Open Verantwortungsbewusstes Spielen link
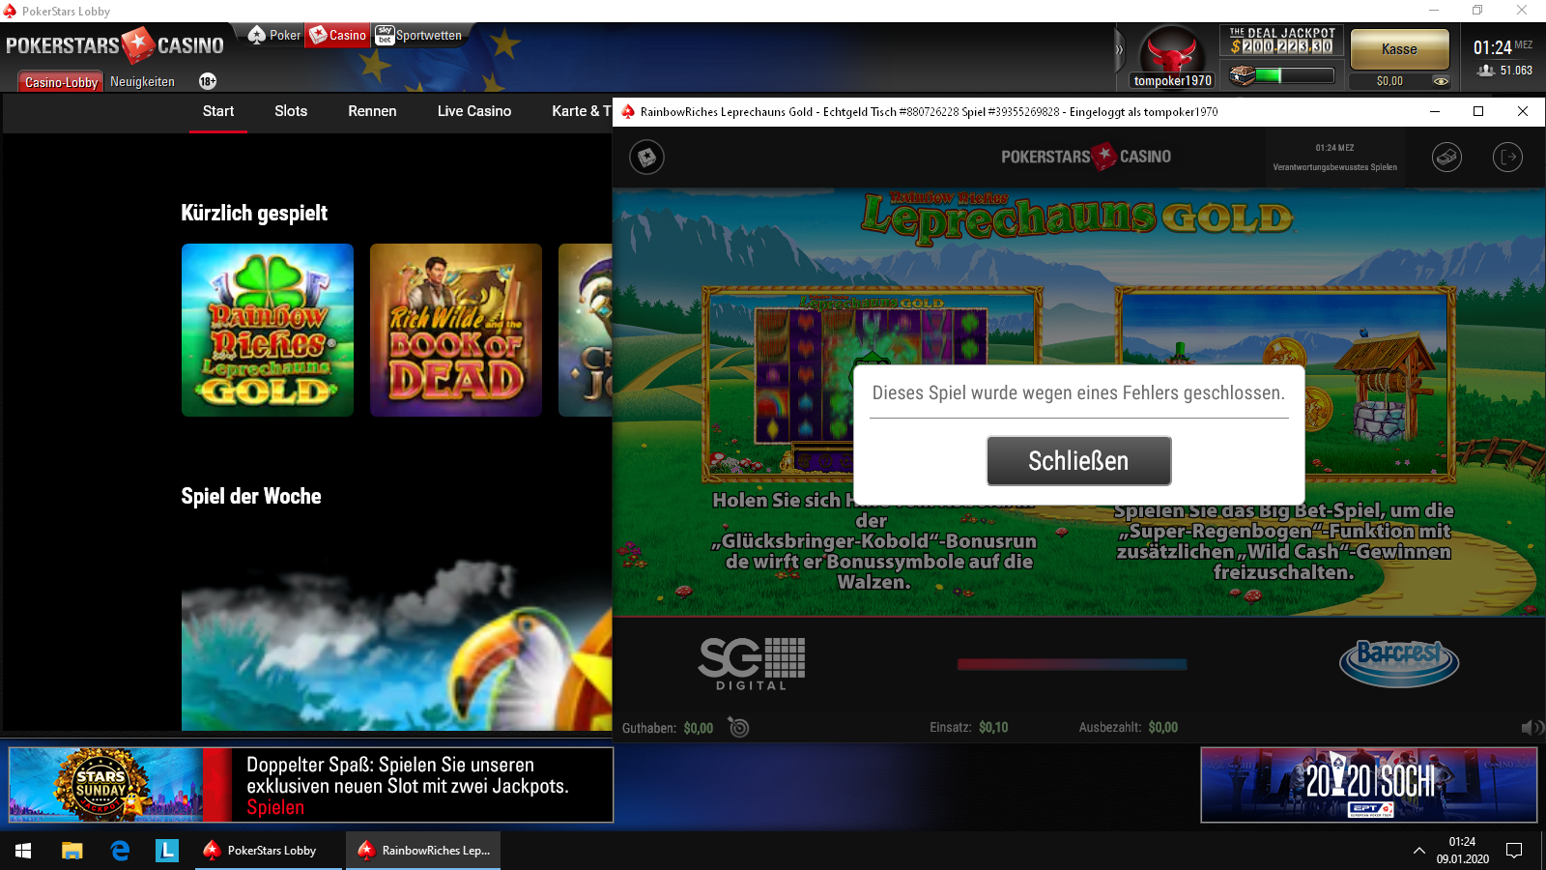The width and height of the screenshot is (1546, 870). (1334, 167)
